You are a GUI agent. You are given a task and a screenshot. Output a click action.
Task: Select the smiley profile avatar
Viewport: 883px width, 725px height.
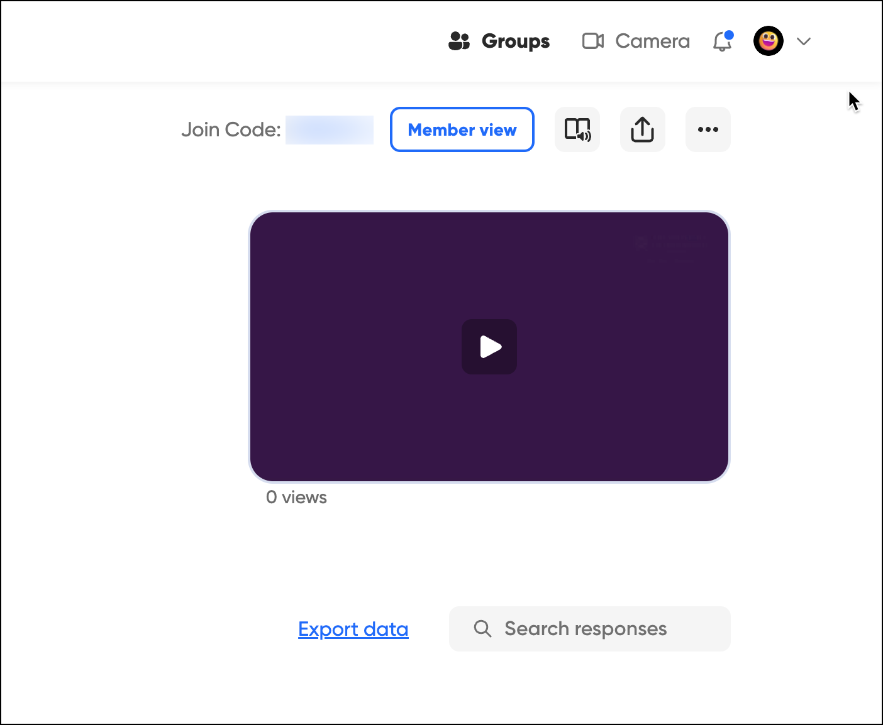click(x=768, y=41)
